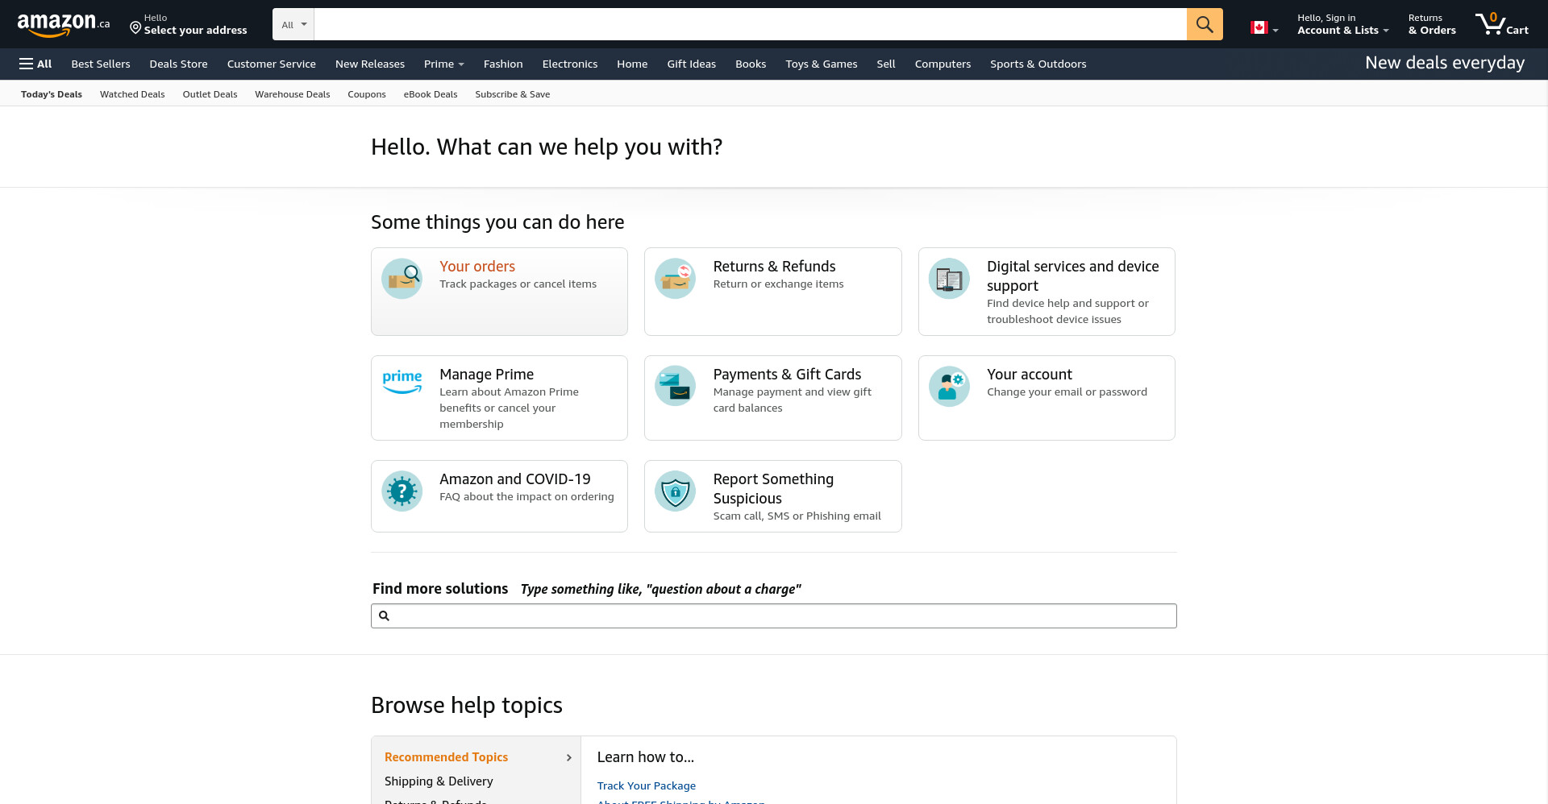Open the hamburger All menu
This screenshot has width=1548, height=804.
click(35, 64)
